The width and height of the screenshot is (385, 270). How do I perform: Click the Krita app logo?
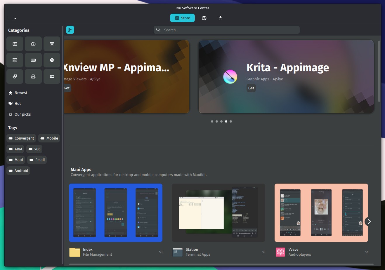pos(230,76)
